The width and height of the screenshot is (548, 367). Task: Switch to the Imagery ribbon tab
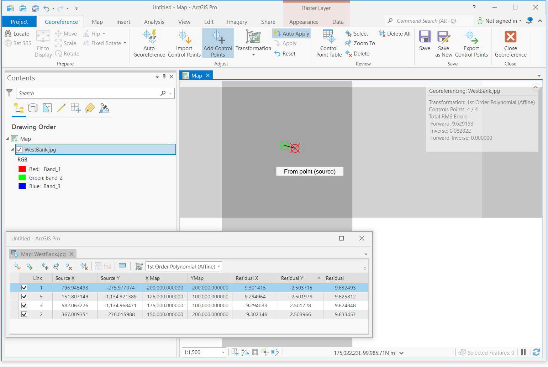[237, 22]
